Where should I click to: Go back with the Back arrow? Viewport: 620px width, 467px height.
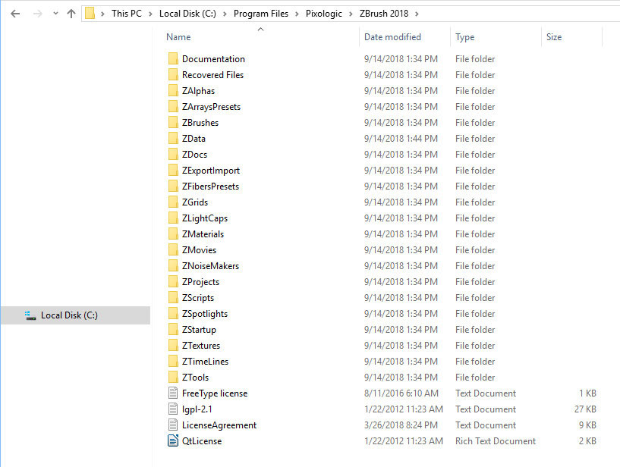pyautogui.click(x=15, y=14)
